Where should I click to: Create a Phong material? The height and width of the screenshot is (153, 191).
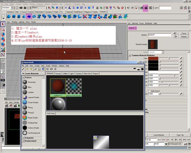coord(28,107)
